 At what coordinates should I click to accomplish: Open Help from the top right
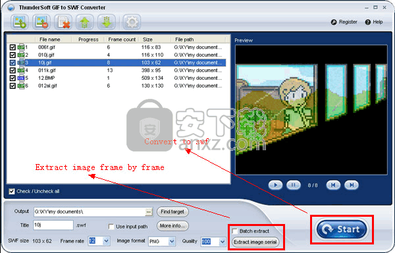374,22
